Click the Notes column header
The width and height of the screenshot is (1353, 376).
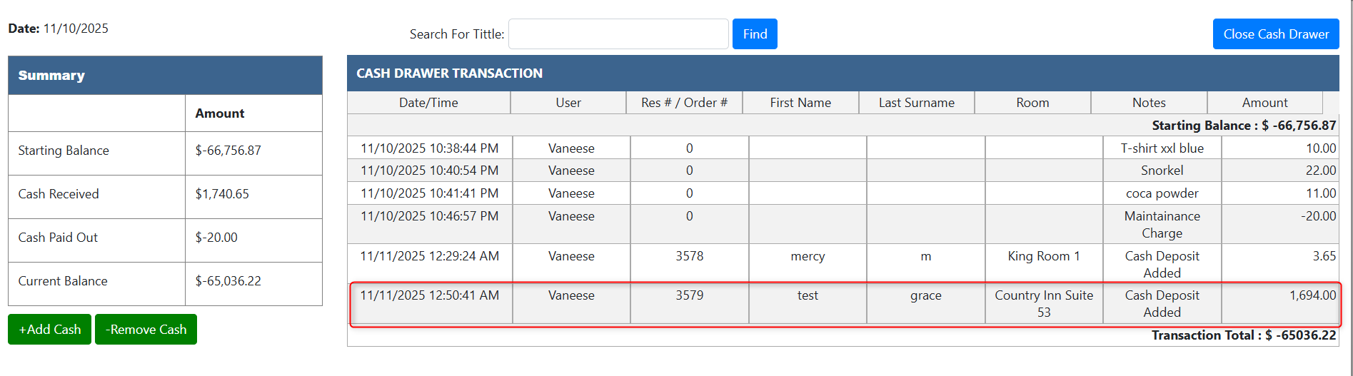1149,103
